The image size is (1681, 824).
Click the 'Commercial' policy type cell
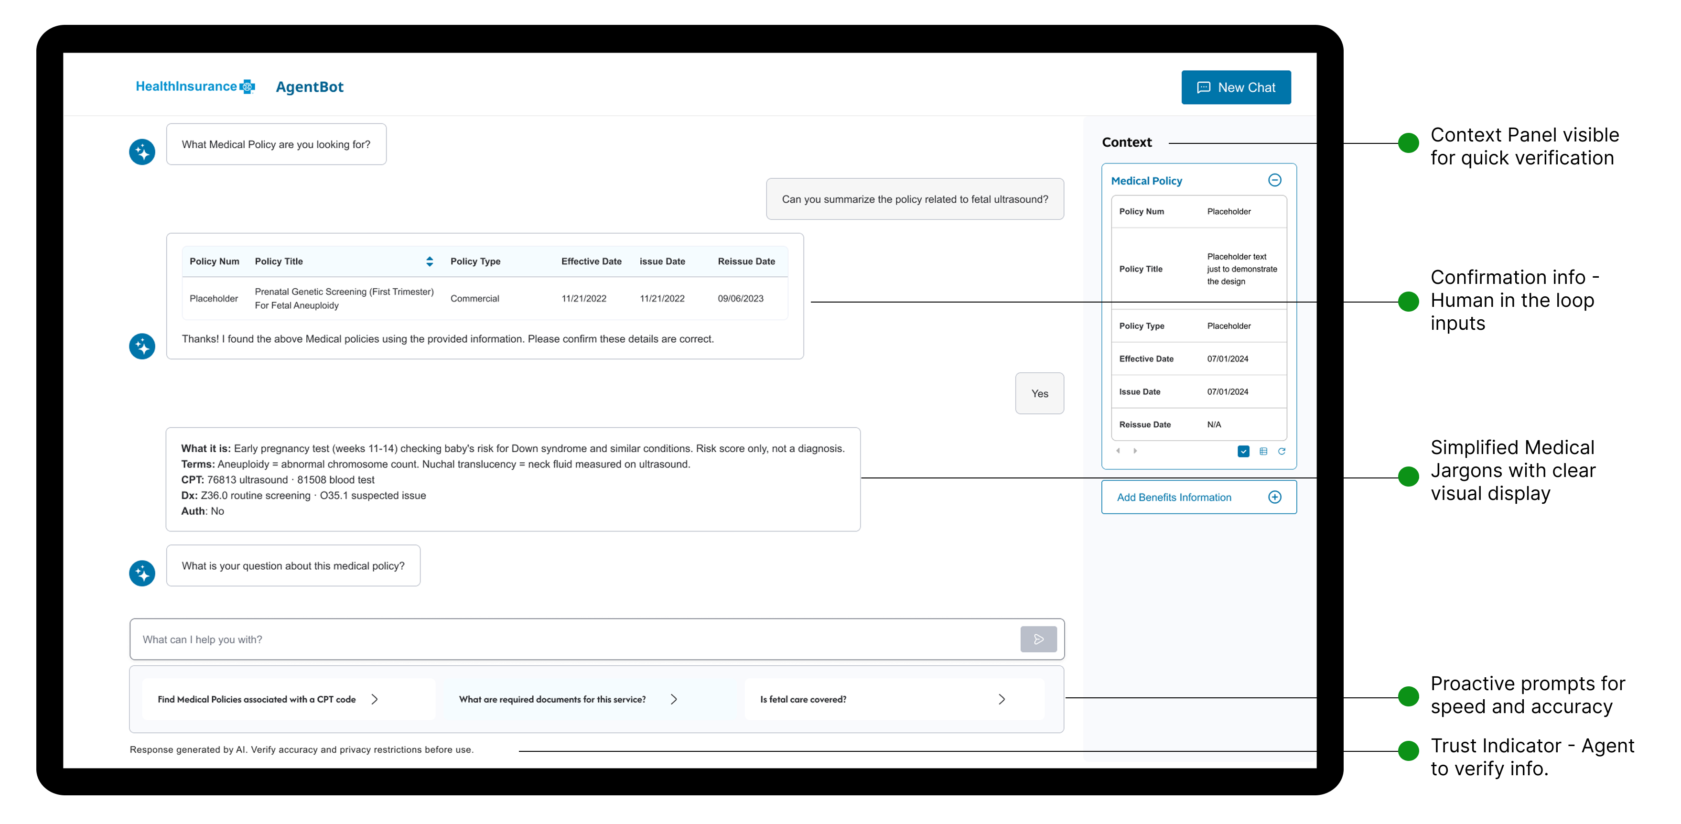tap(474, 298)
